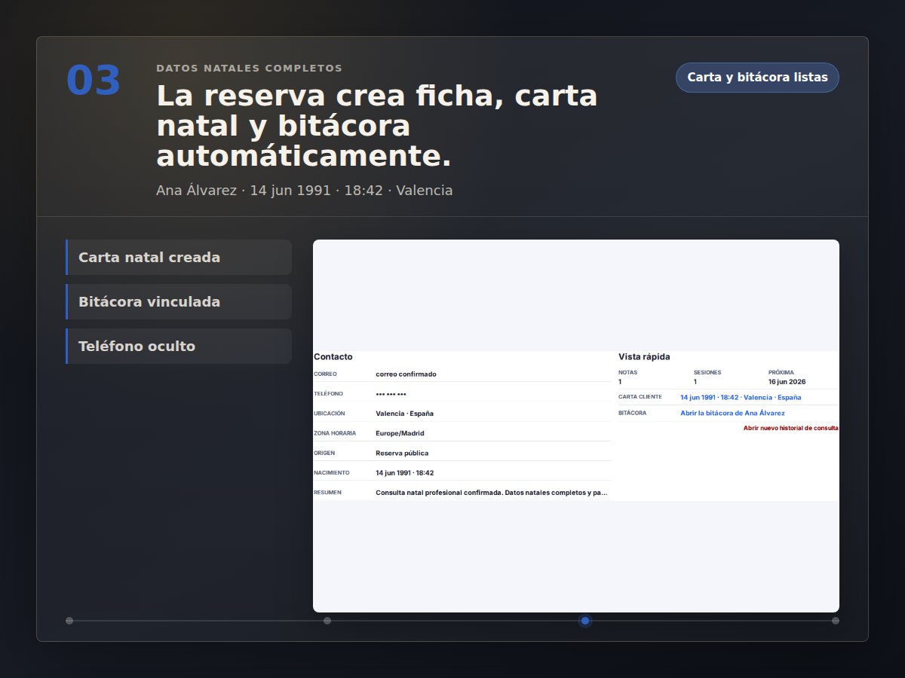Click the 'NOTAS' label
The height and width of the screenshot is (678, 905).
[627, 372]
